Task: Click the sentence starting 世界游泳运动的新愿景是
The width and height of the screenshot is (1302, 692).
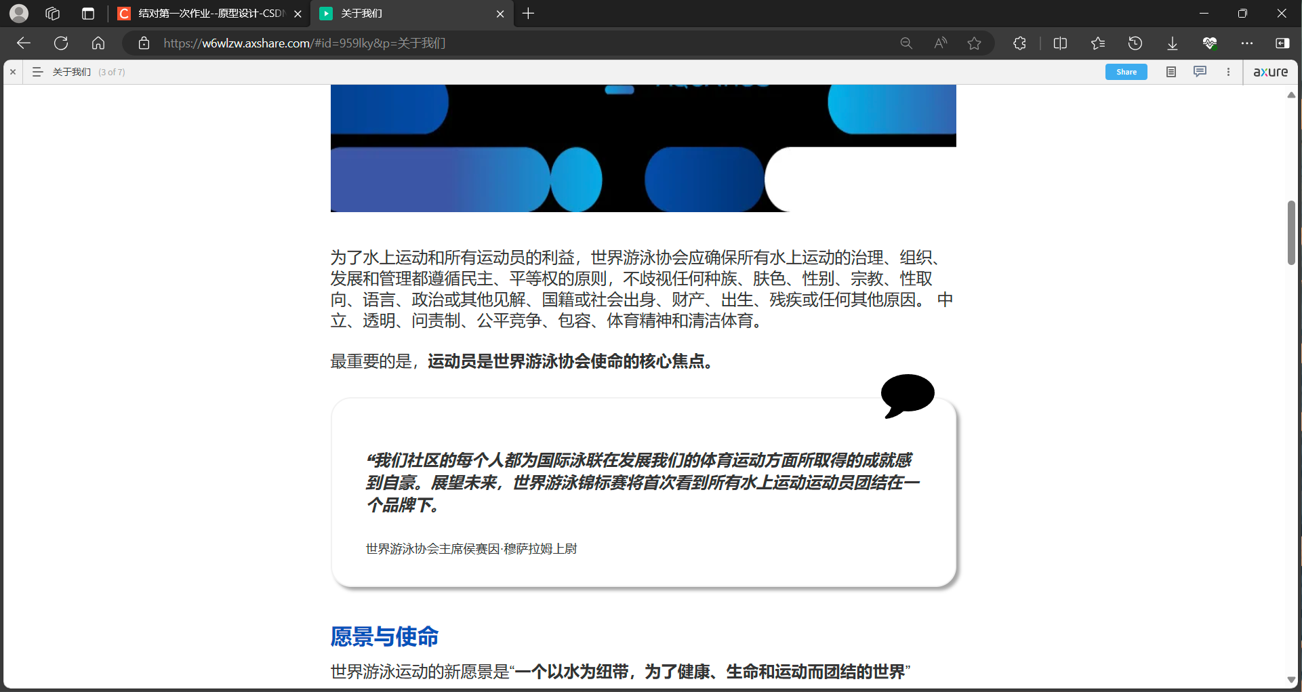Action: pyautogui.click(x=620, y=672)
